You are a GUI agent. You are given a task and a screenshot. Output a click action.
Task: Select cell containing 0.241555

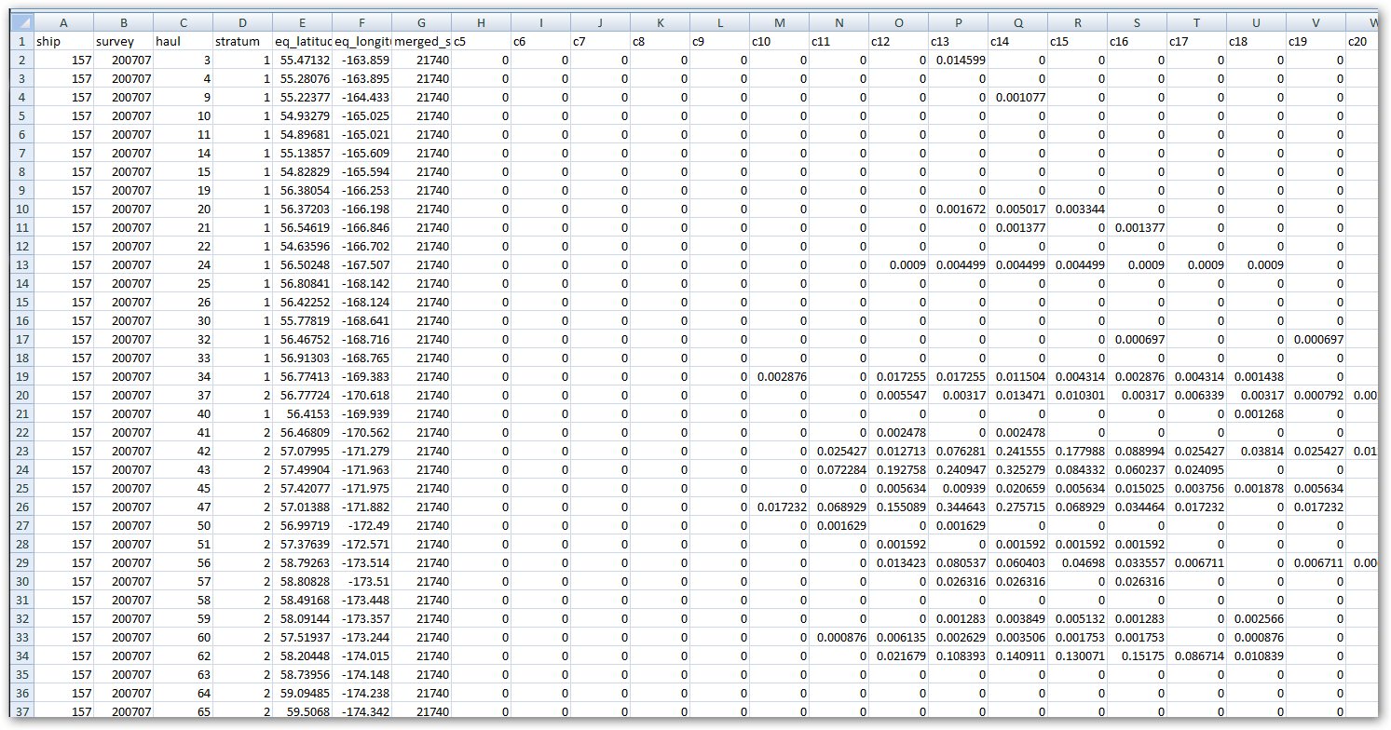click(x=1017, y=451)
